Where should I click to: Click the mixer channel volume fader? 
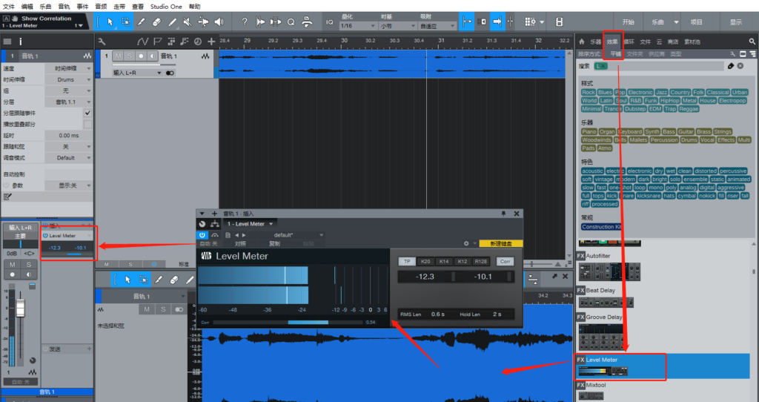pos(20,308)
